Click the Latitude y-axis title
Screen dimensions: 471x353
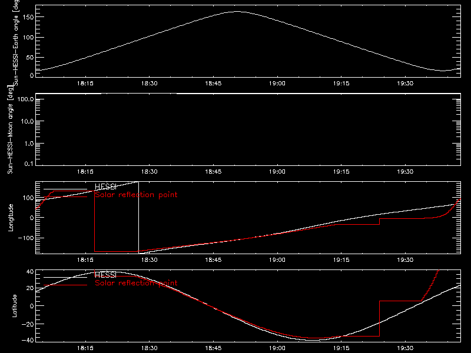(14, 306)
